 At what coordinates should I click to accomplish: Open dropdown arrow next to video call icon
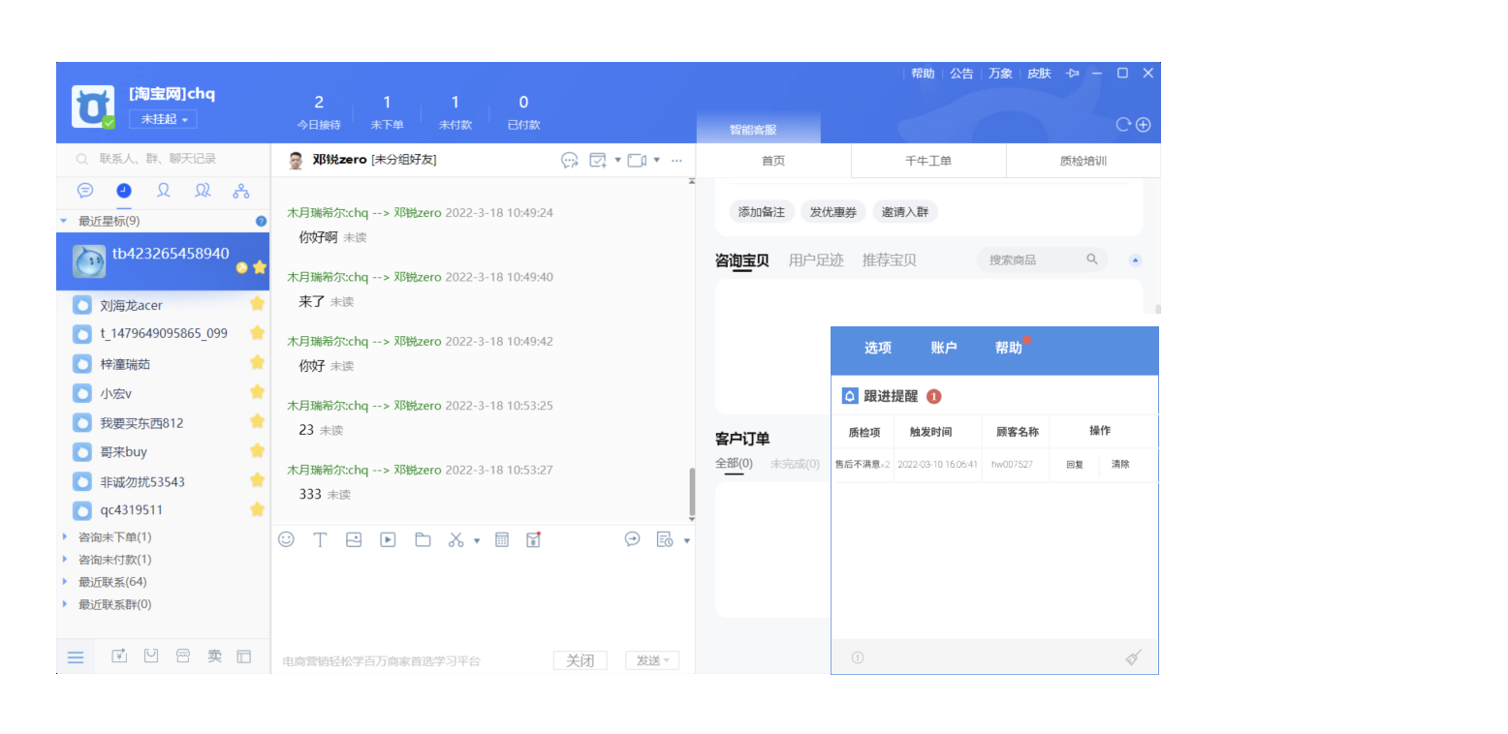pos(656,160)
